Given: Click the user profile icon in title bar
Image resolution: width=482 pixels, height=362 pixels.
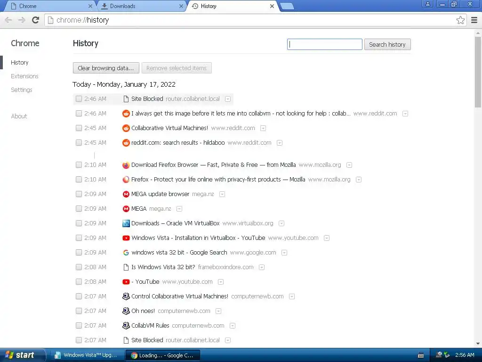Looking at the screenshot, I should tap(427, 4).
